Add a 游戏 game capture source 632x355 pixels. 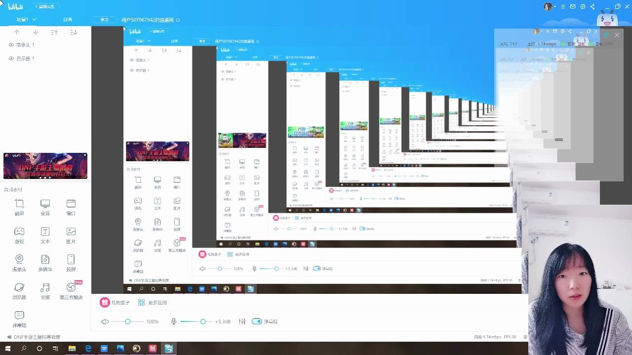19,236
